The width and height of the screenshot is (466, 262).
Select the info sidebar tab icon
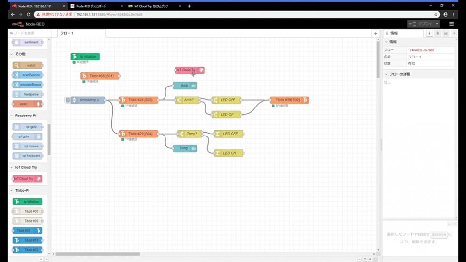click(429, 34)
